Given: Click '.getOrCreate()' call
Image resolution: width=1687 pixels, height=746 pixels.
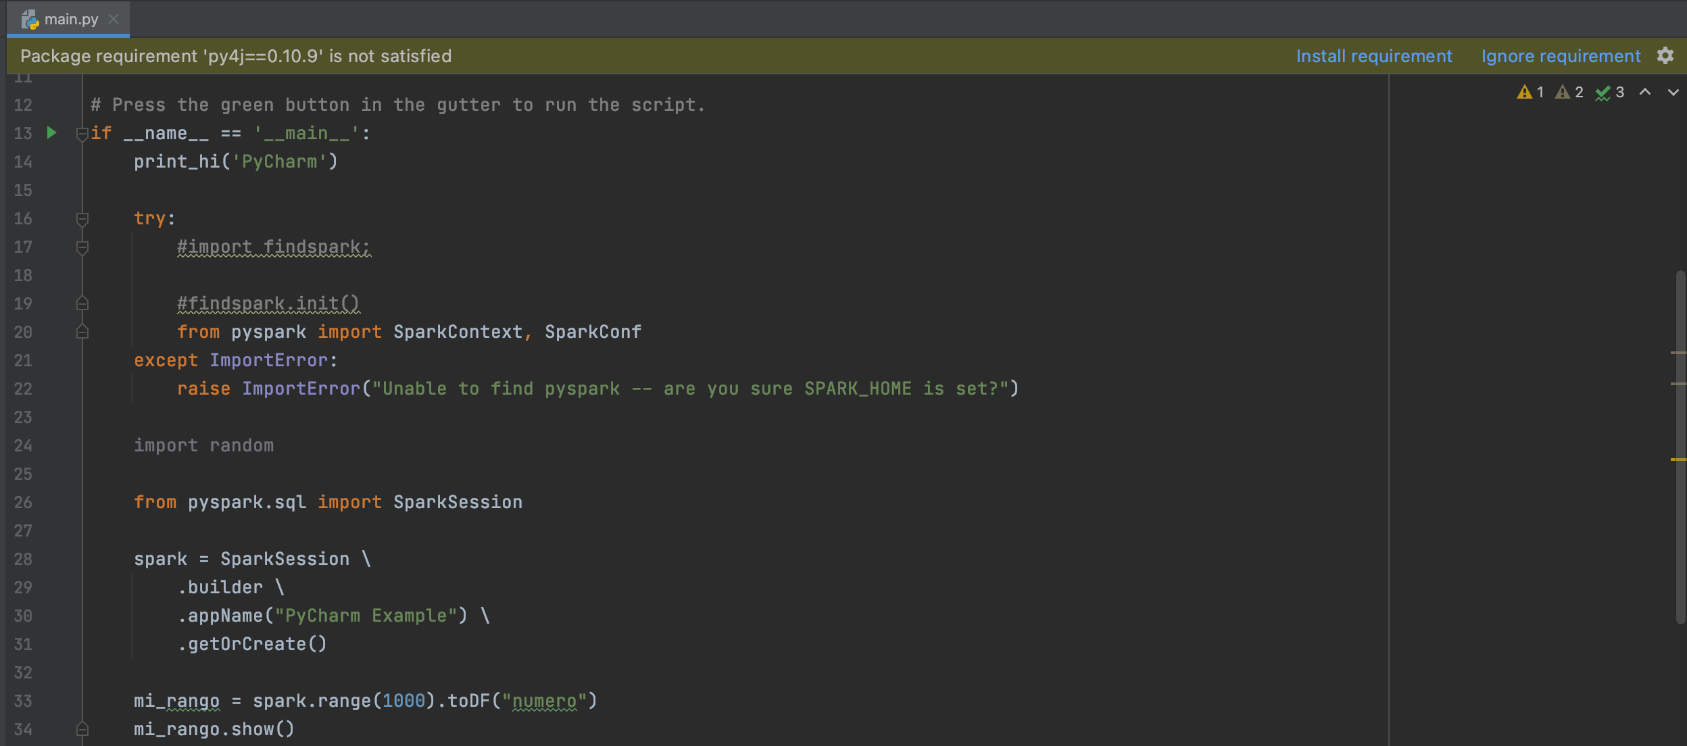Looking at the screenshot, I should tap(252, 644).
